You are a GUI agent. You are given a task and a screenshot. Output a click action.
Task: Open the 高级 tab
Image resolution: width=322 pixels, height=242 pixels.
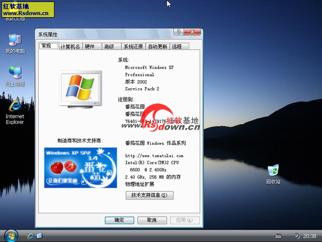[x=112, y=46]
